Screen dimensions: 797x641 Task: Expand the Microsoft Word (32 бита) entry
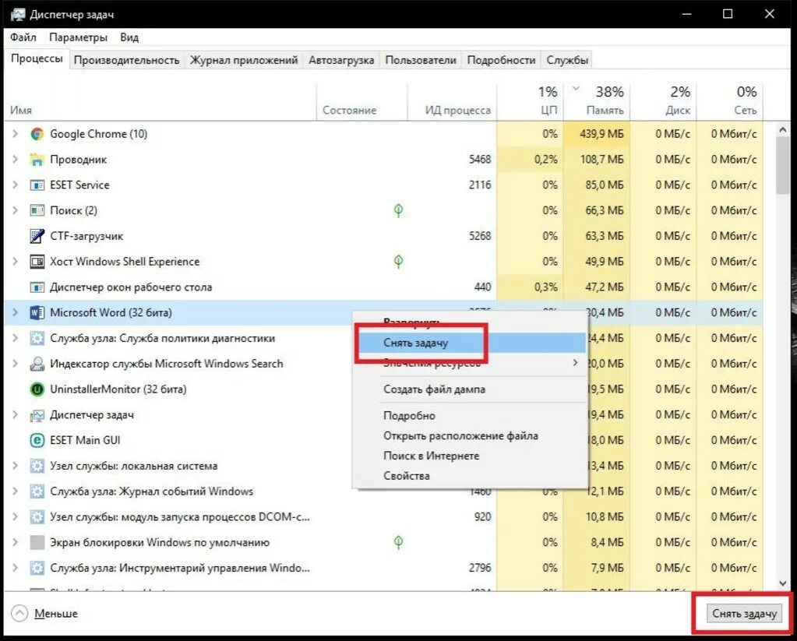(x=16, y=312)
